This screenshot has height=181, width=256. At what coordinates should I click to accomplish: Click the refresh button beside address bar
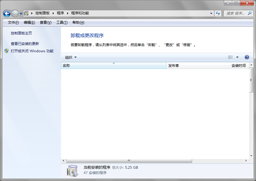(218, 13)
